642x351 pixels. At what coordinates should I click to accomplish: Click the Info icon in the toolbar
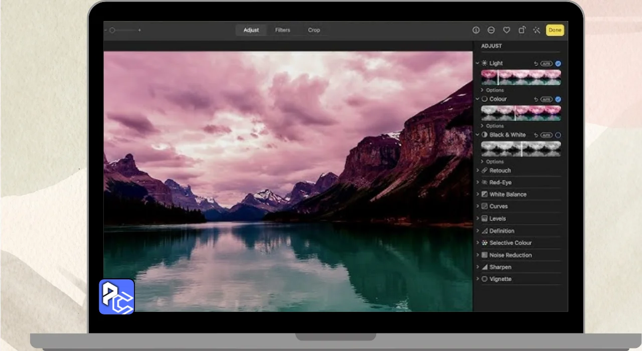point(476,30)
